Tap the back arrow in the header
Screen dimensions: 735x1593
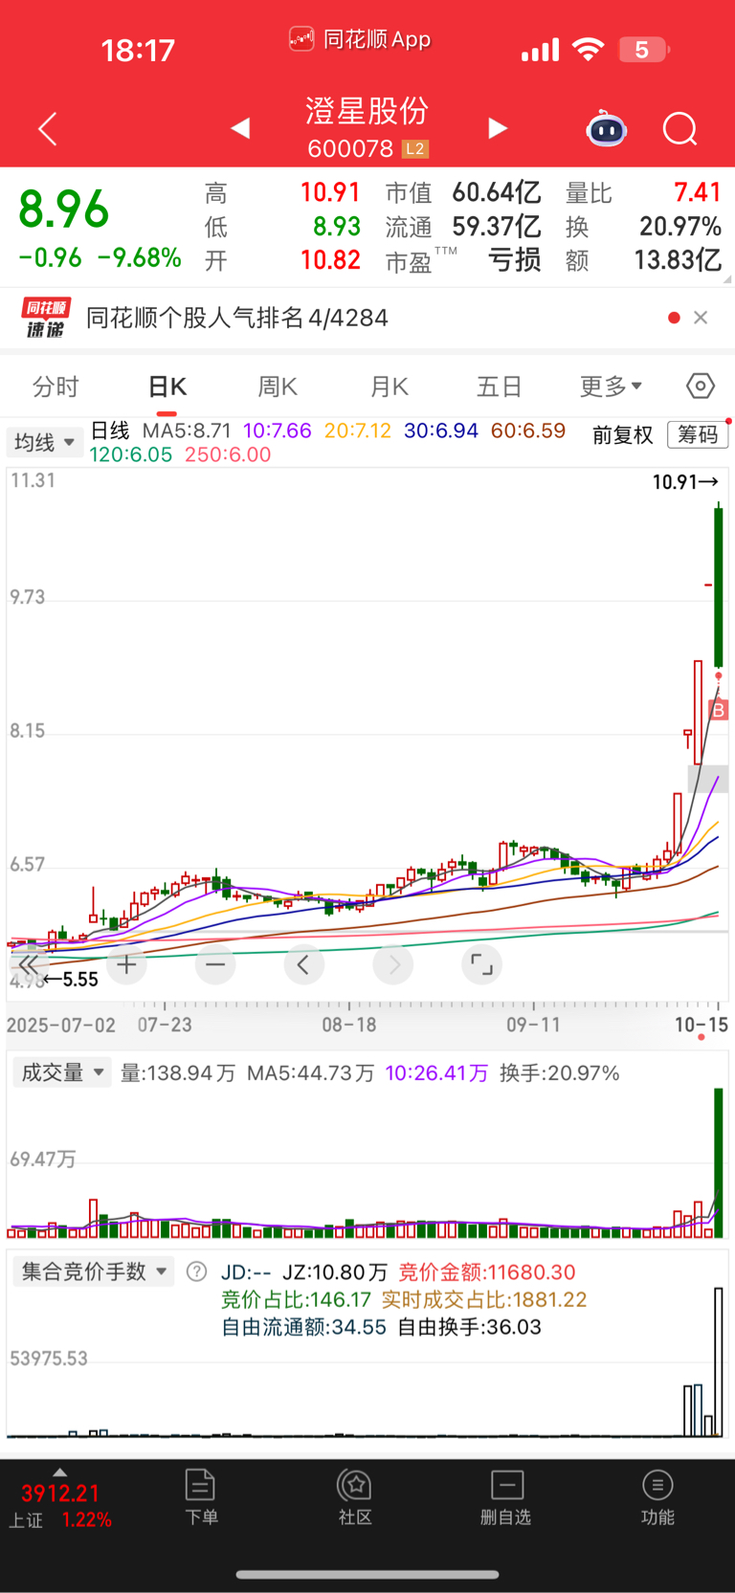point(48,129)
